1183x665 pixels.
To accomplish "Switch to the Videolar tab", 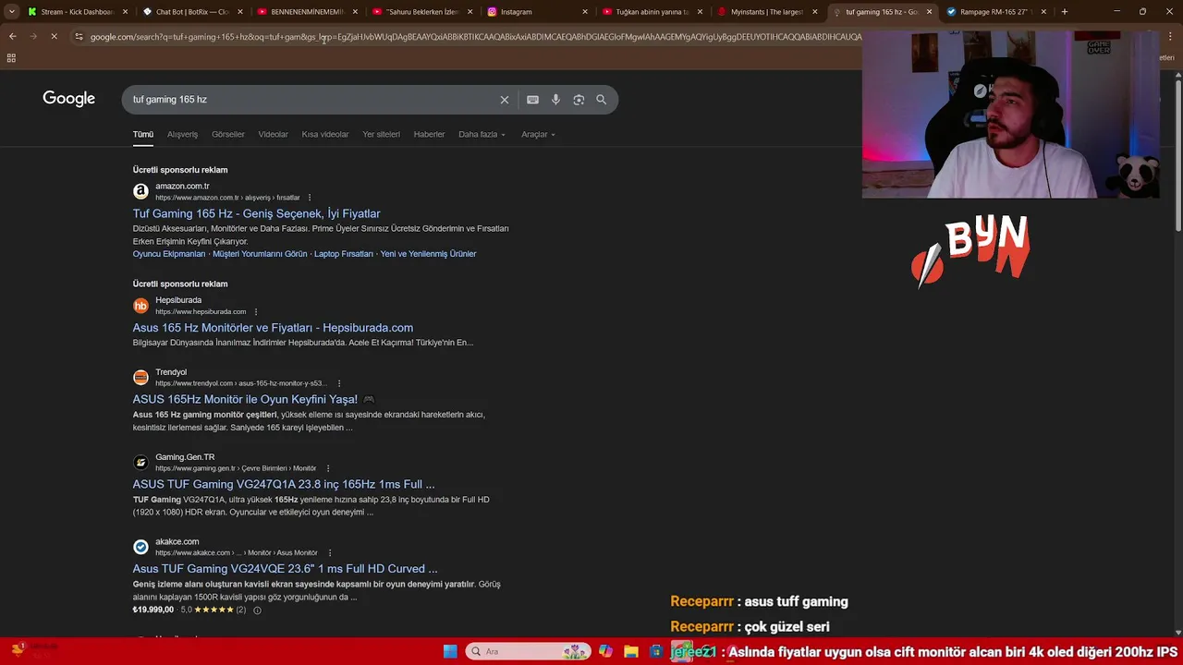I will tap(273, 135).
